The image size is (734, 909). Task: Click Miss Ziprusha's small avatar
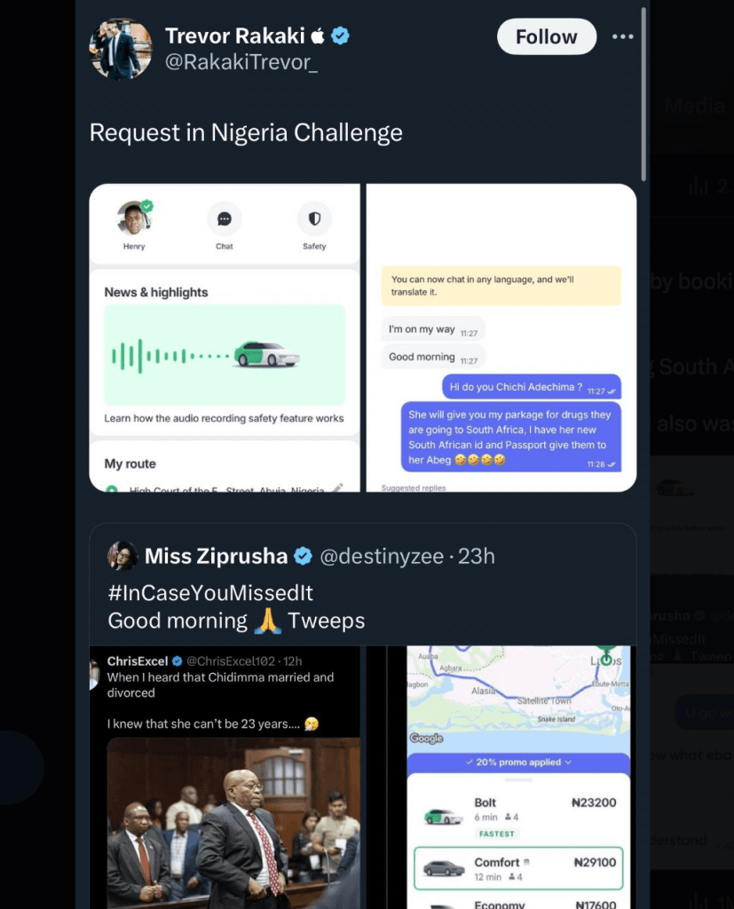(122, 556)
